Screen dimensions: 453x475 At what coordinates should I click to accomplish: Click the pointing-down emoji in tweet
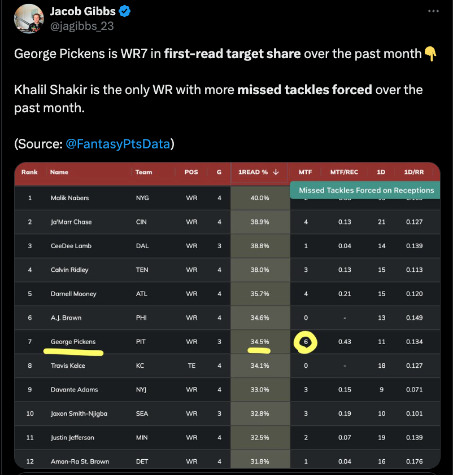(x=430, y=54)
